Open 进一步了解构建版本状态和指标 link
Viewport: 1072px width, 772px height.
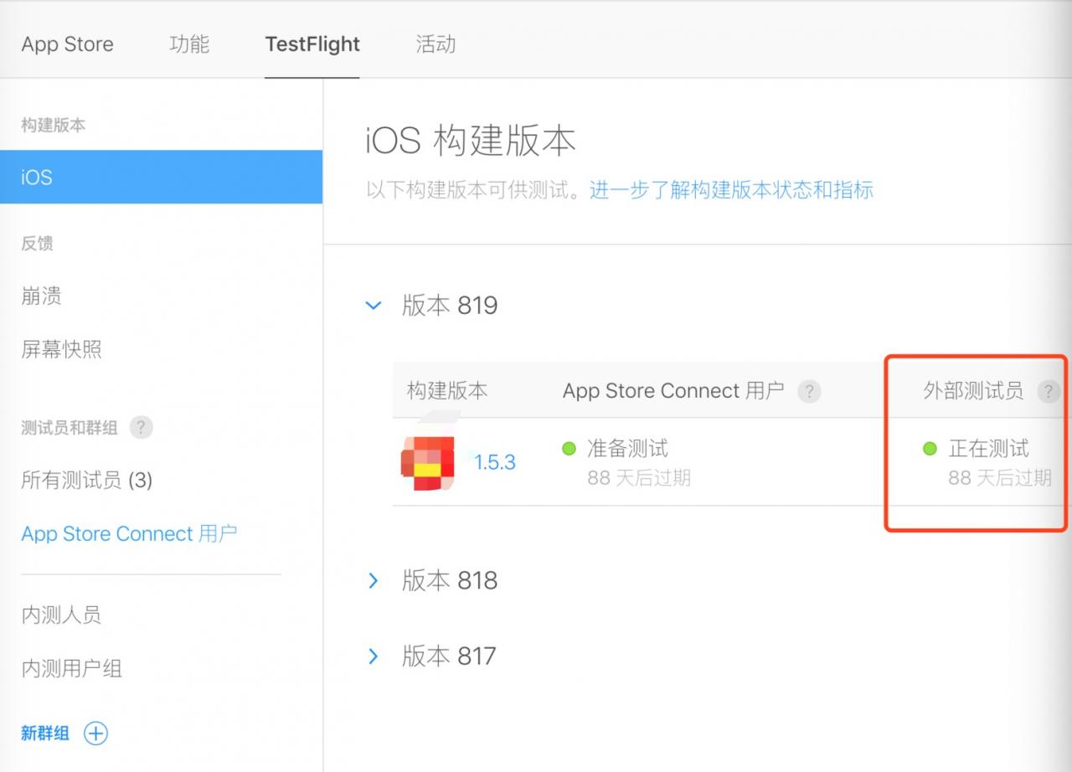pyautogui.click(x=731, y=190)
